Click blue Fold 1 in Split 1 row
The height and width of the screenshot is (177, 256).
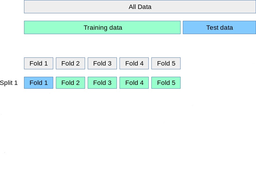[x=38, y=83]
